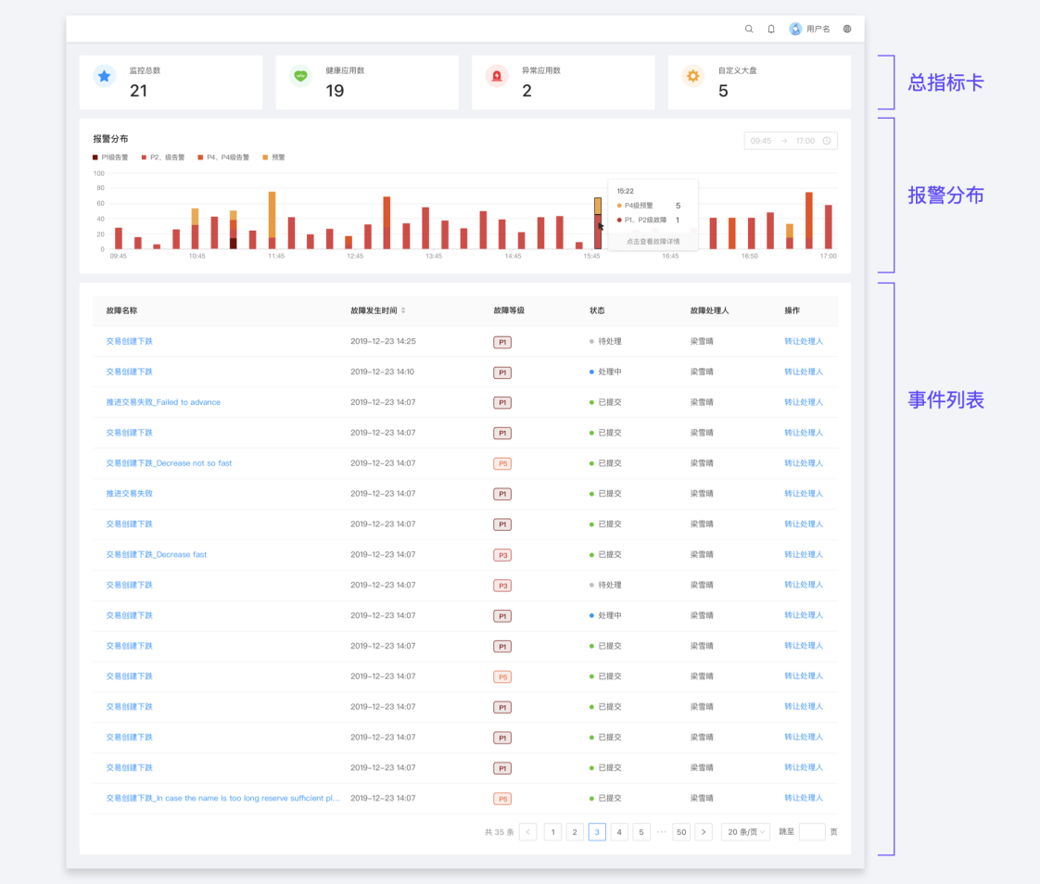Image resolution: width=1040 pixels, height=884 pixels.
Task: Click the 健康应用数 19 card
Action: click(367, 82)
